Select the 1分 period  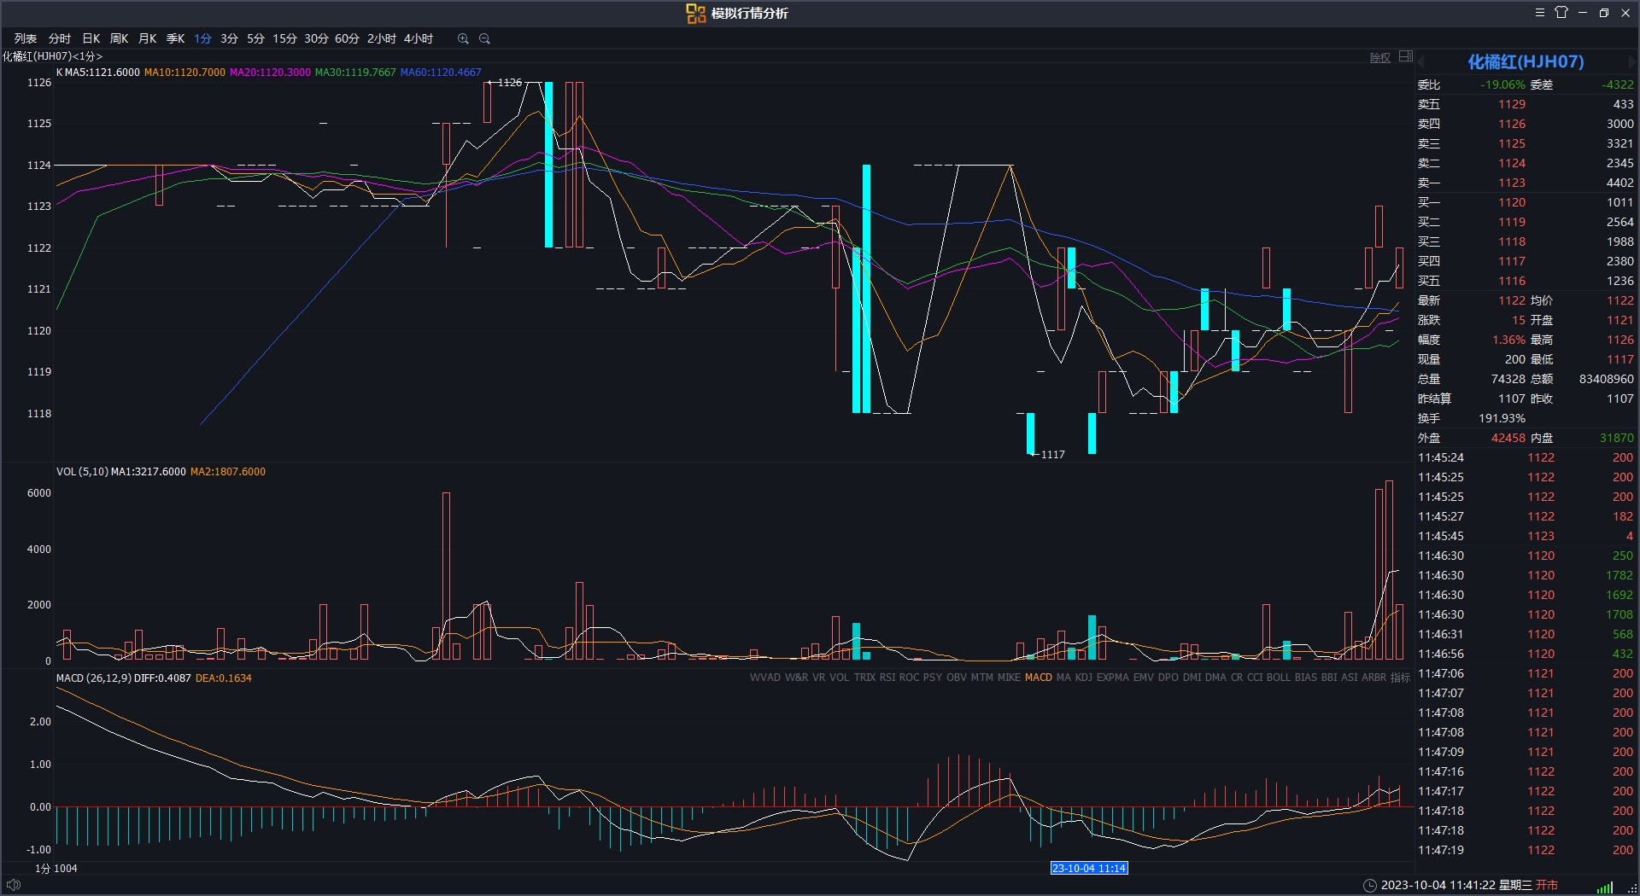pyautogui.click(x=202, y=38)
